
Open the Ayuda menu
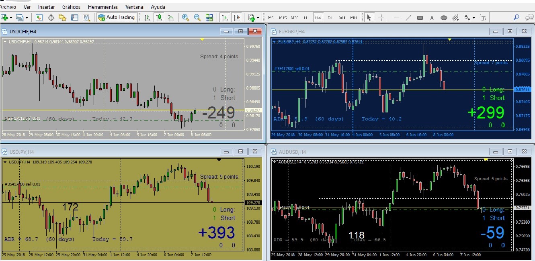tap(158, 7)
